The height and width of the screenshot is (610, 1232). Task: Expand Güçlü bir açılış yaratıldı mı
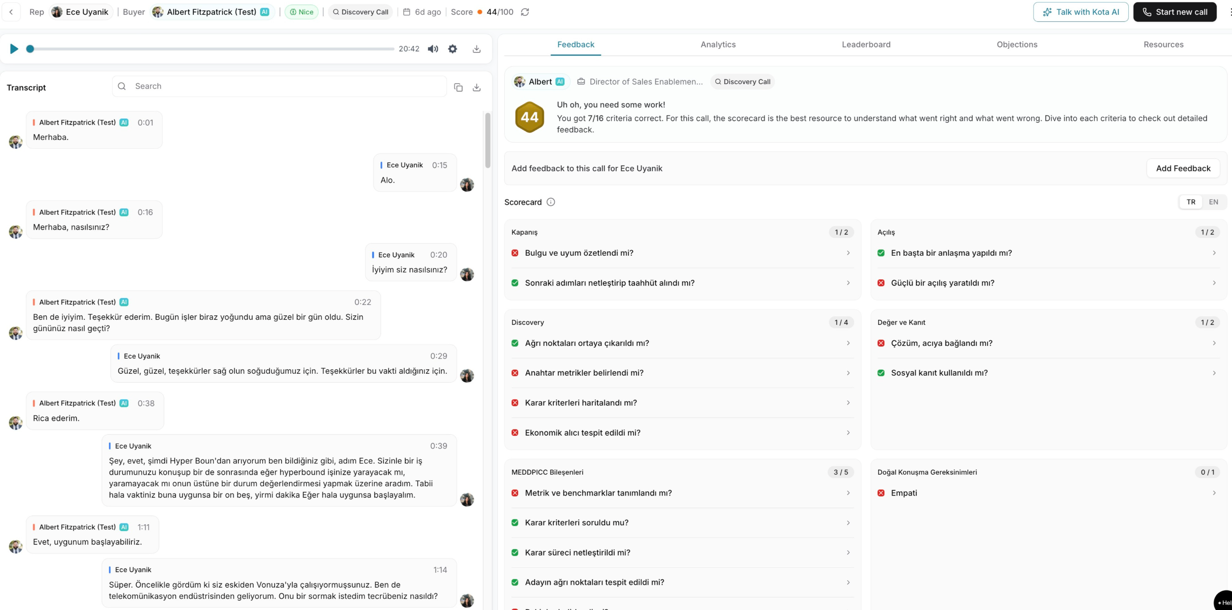click(x=1048, y=283)
